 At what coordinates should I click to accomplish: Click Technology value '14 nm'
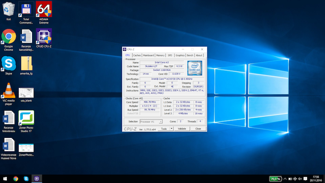point(146,74)
